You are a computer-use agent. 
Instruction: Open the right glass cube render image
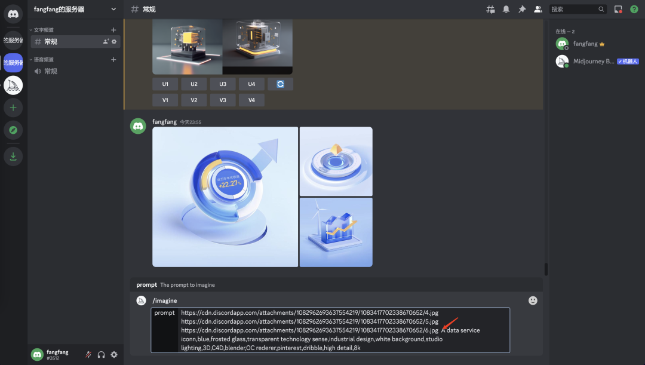coord(257,47)
